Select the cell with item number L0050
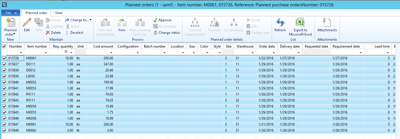400x139 pixels. [x=37, y=76]
